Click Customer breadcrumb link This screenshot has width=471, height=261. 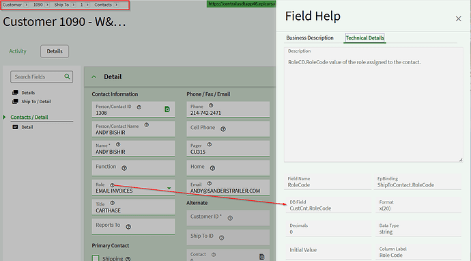(12, 5)
